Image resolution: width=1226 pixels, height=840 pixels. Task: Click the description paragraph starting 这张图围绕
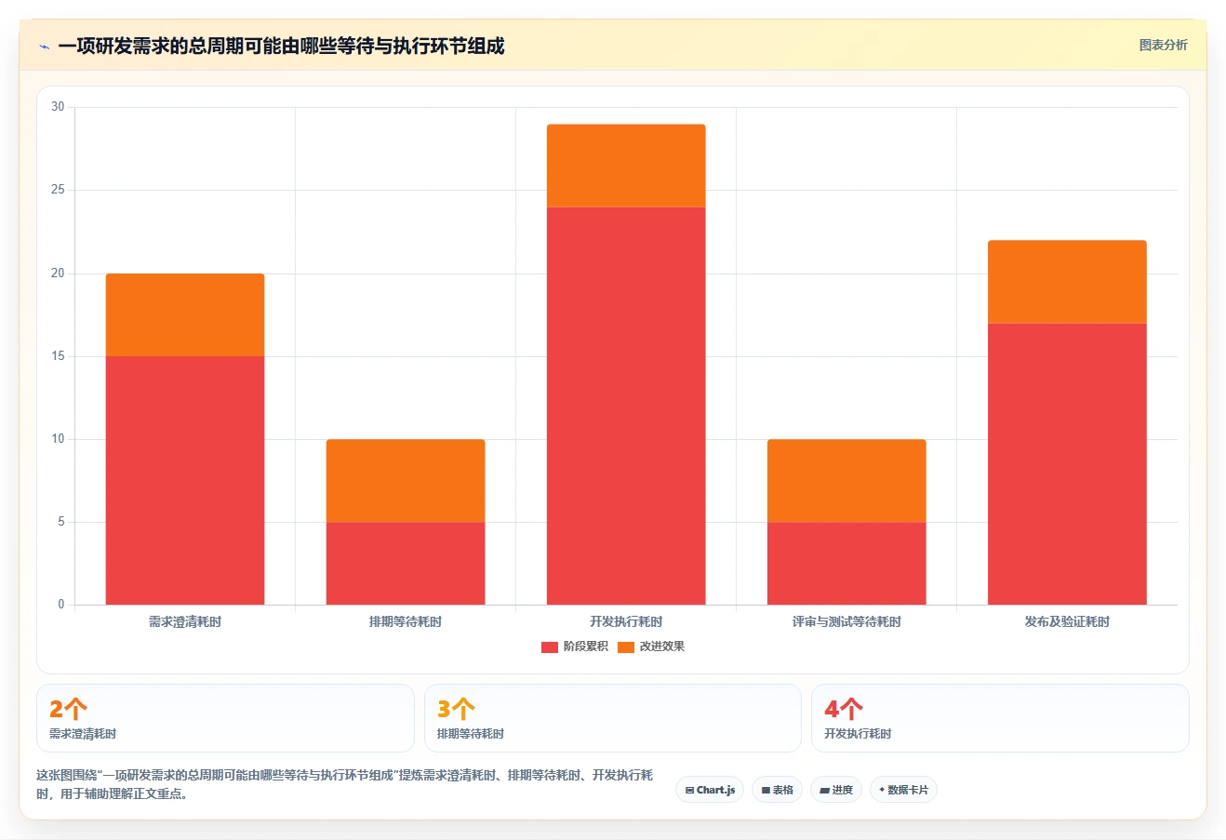[345, 784]
